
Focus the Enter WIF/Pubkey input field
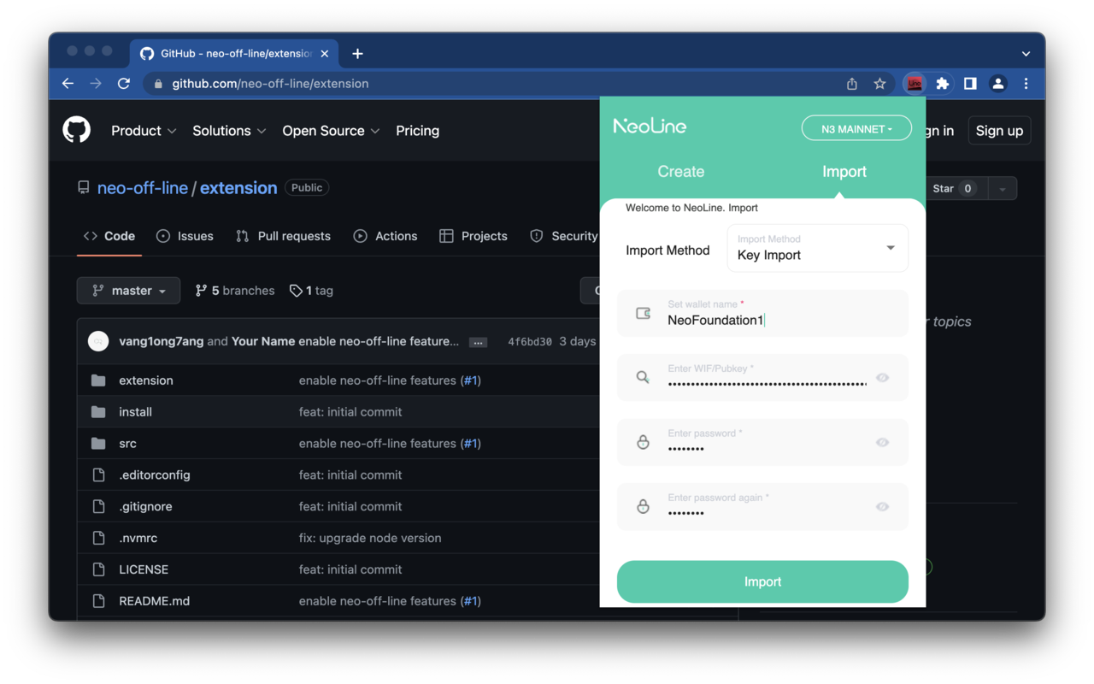[x=762, y=377]
